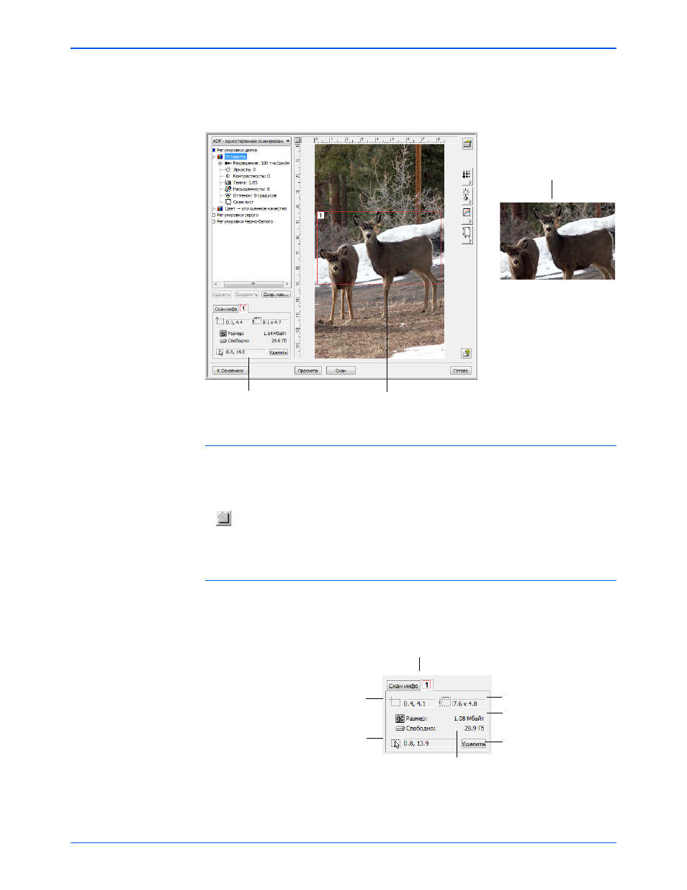The width and height of the screenshot is (687, 890).
Task: Click the Свободно disk space icon in the dialog
Action: pos(223,341)
